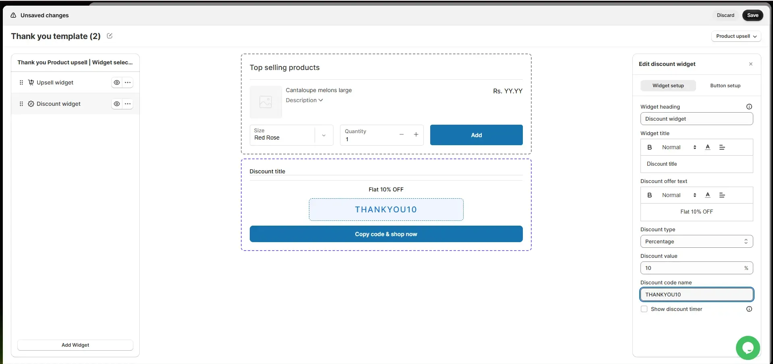Open text alignment in Discount offer text toolbar
The width and height of the screenshot is (773, 364).
722,195
